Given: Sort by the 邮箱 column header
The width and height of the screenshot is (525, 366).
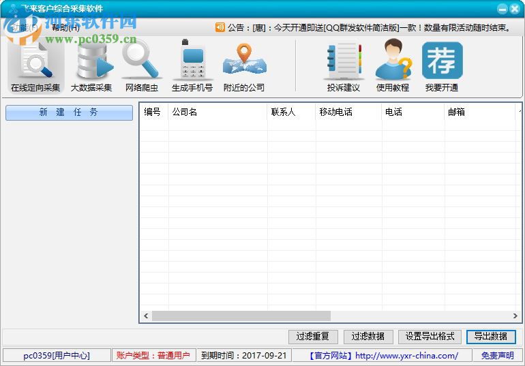Looking at the screenshot, I should [480, 112].
